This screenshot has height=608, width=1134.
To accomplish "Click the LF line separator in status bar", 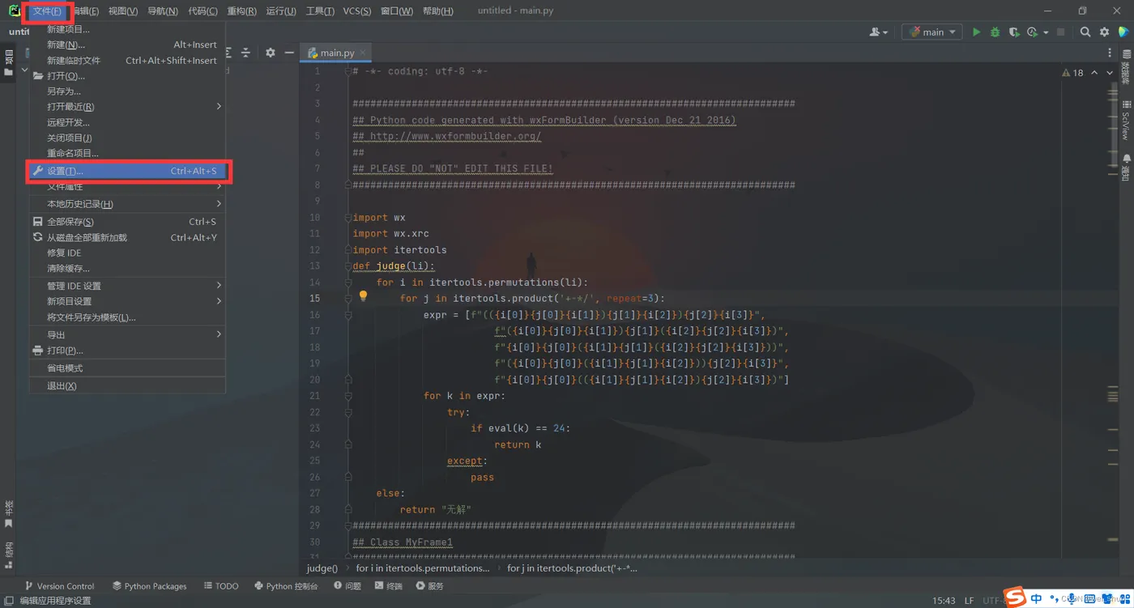I will click(969, 601).
